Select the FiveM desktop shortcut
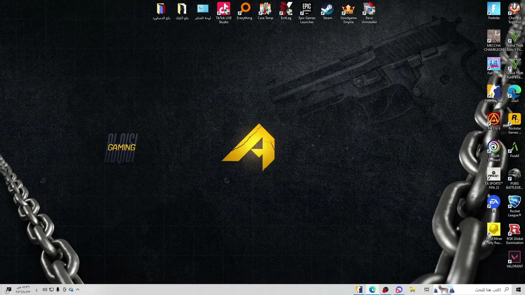Screen dimensions: 525x295 click(514, 149)
